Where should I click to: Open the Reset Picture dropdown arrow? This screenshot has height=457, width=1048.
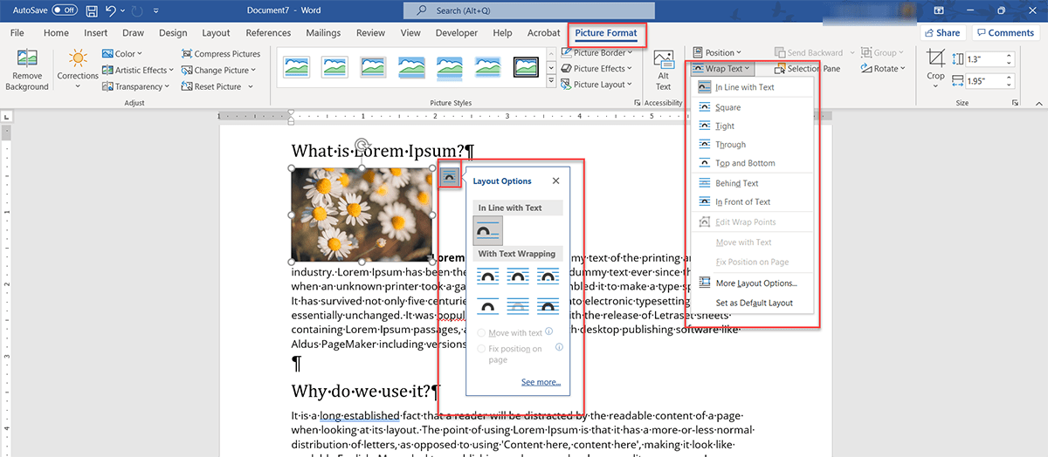pos(251,86)
